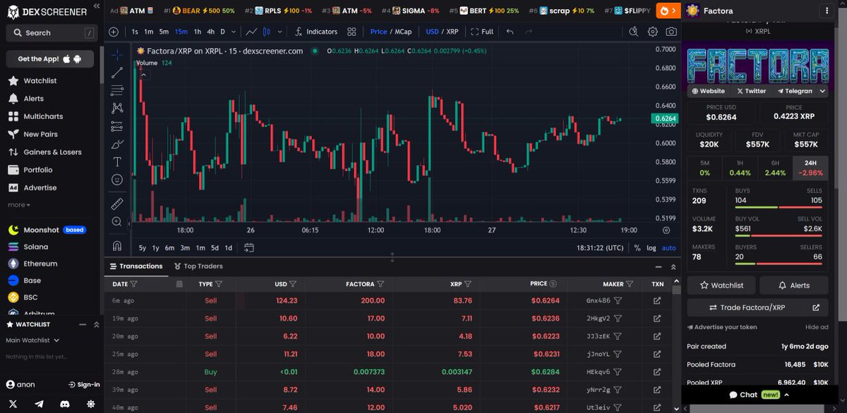Open the chart quick search icon

633,32
